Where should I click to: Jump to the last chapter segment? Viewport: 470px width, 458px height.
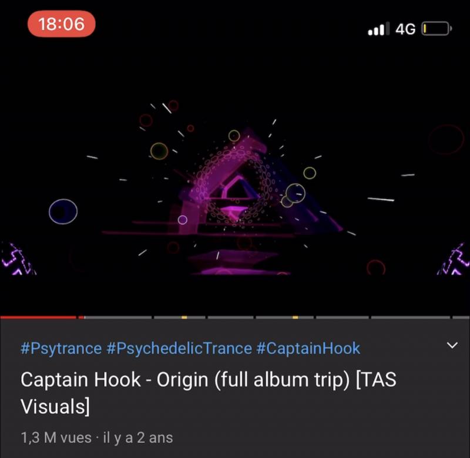pyautogui.click(x=461, y=317)
